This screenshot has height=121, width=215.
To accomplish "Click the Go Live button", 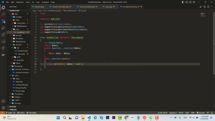I will [201, 113].
